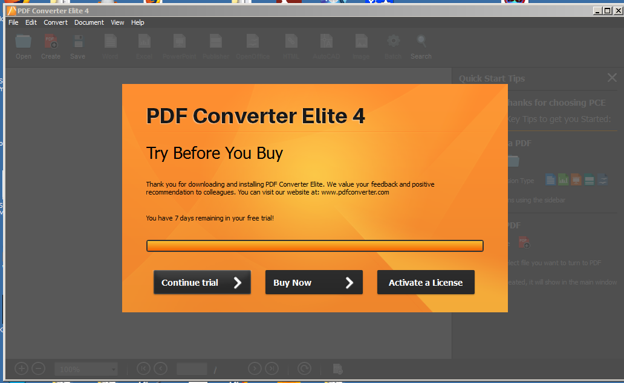Select the PowerPoint conversion toolbar icon
624x383 pixels.
180,41
